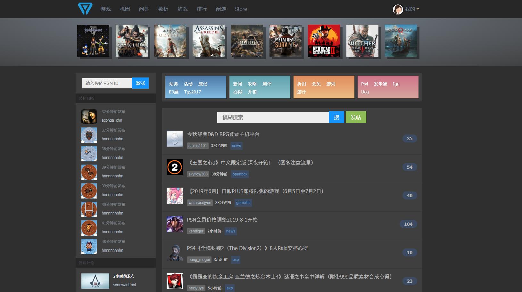Open the God of War cover

pyautogui.click(x=401, y=41)
